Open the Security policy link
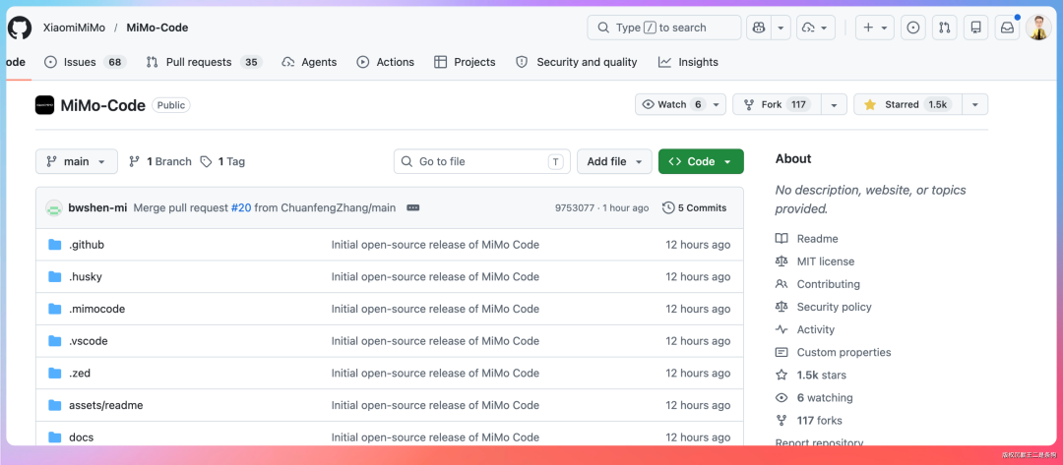 coord(835,307)
